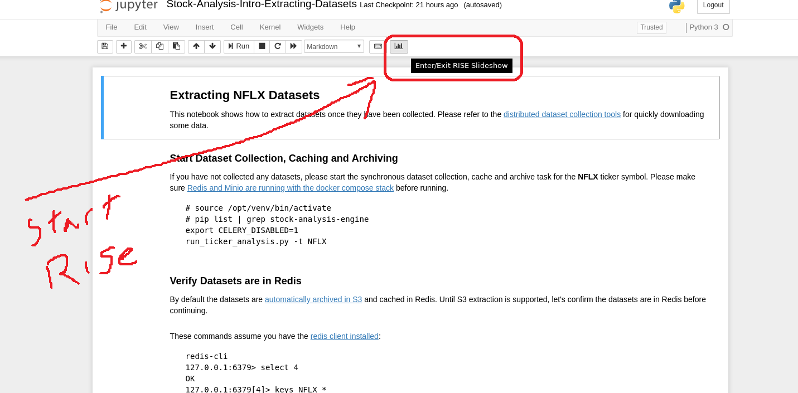Viewport: 798px width, 393px height.
Task: Click the export CELERY_DISABLED=1 code line
Action: coord(242,230)
